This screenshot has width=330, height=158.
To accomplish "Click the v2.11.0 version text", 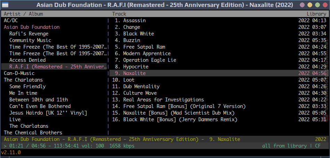I will (x=11, y=152).
